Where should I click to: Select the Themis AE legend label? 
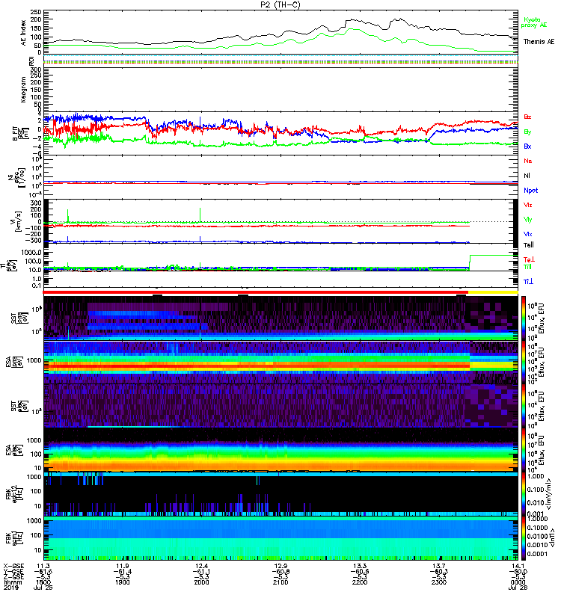[x=539, y=42]
